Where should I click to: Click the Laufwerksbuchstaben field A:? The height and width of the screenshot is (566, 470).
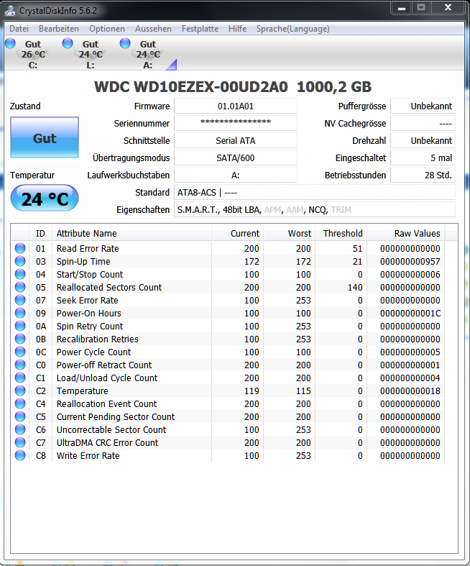(236, 175)
